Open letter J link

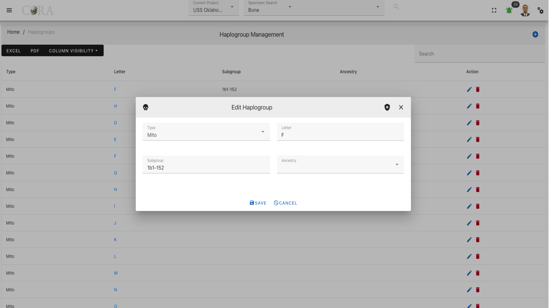click(x=115, y=223)
